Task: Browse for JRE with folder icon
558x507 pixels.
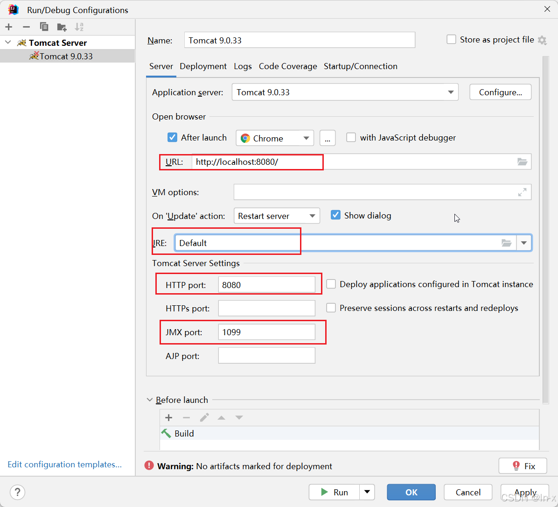Action: [x=506, y=243]
